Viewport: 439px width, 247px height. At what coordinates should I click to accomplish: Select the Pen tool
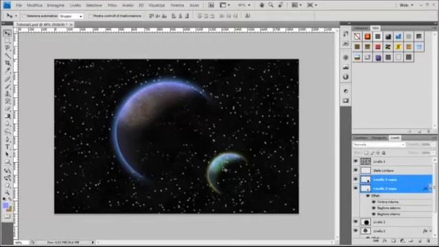click(8, 139)
